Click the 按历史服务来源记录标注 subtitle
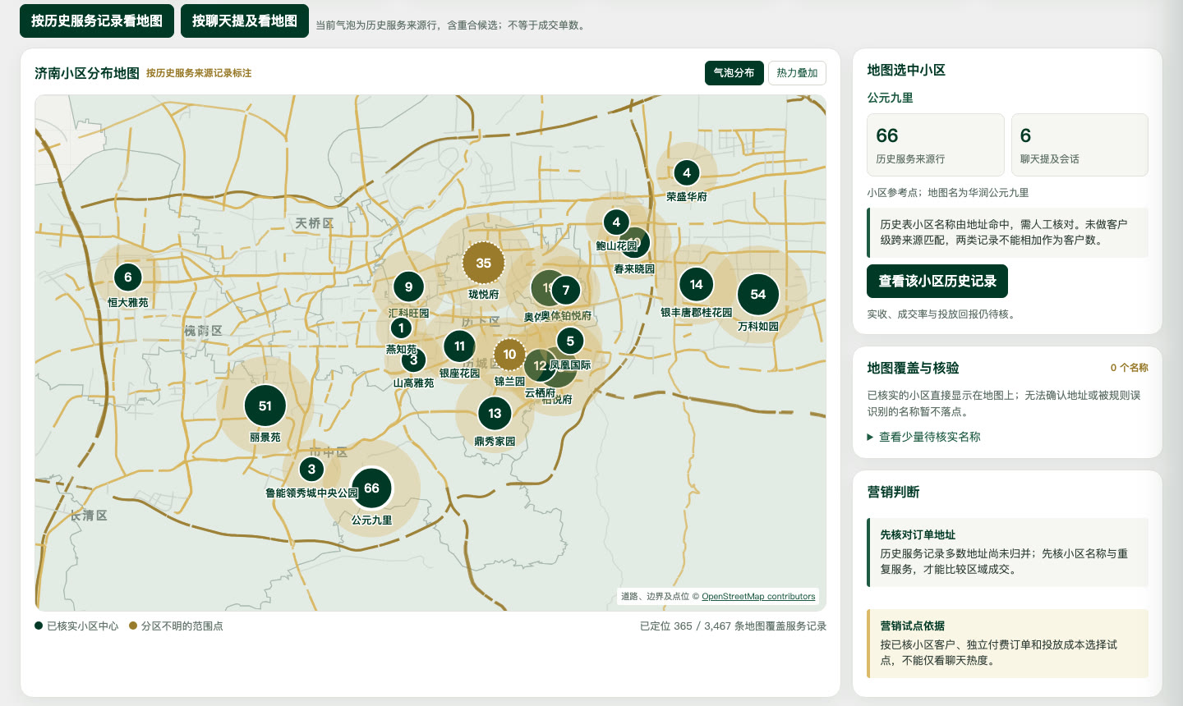Image resolution: width=1183 pixels, height=706 pixels. point(199,73)
